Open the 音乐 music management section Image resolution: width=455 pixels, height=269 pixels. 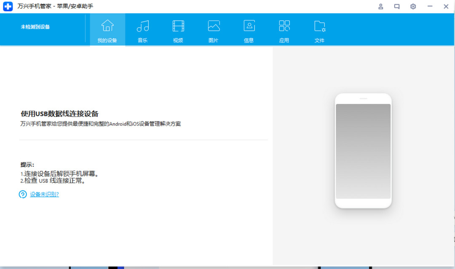point(143,29)
